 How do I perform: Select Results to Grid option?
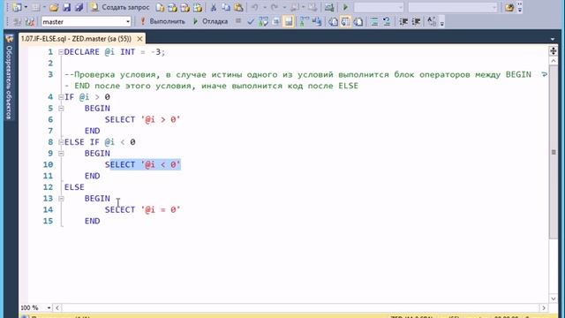[345, 22]
